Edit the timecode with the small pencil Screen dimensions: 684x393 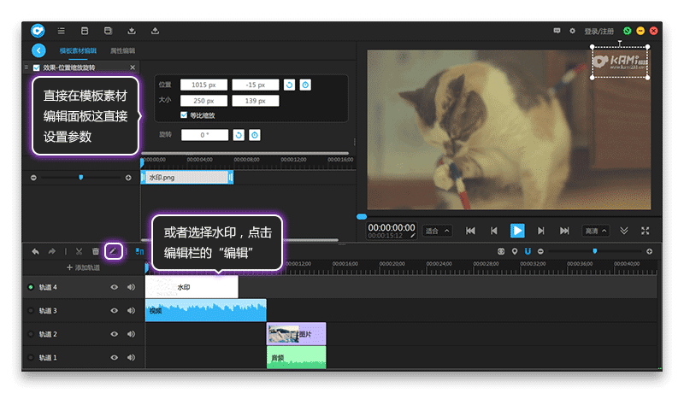(413, 236)
